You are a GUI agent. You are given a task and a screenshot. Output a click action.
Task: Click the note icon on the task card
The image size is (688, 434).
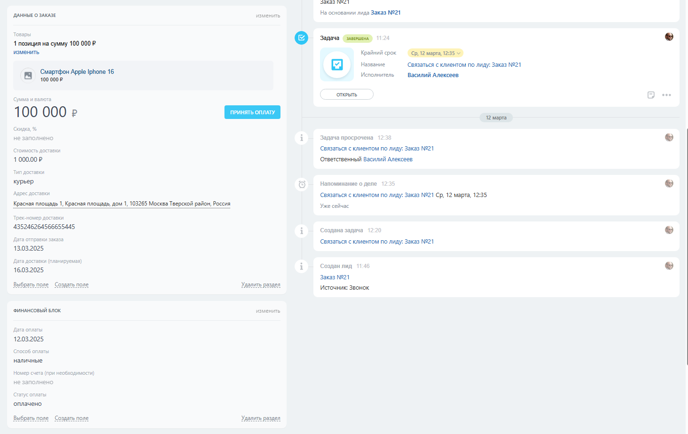coord(651,95)
